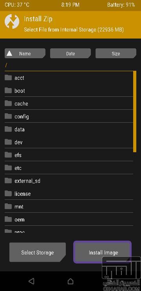Screen dimensions: 141x291
Task: Sort file list by Size
Action: 116,53
